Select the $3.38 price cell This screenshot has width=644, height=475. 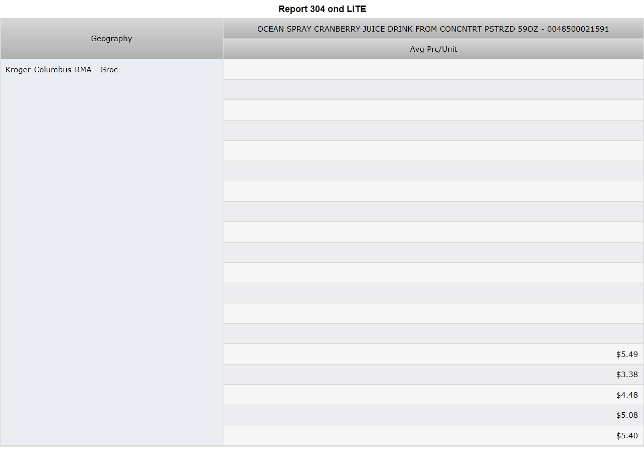click(x=433, y=375)
